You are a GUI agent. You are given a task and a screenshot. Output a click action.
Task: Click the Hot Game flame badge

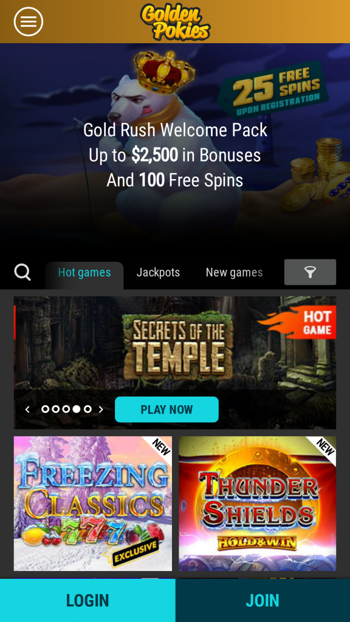[x=298, y=322]
